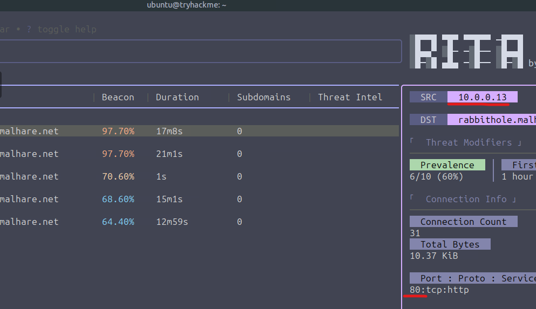Click the 10.37 KiB value
Screen dimensions: 536x309
[x=434, y=256]
